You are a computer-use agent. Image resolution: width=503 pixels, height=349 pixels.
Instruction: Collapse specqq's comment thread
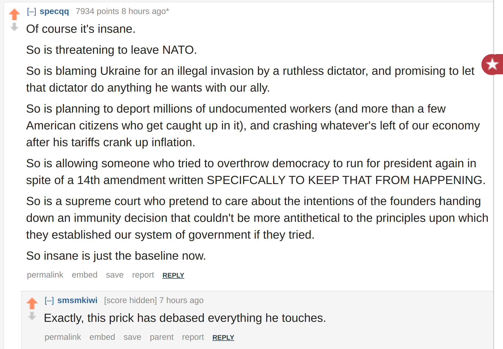pos(32,11)
